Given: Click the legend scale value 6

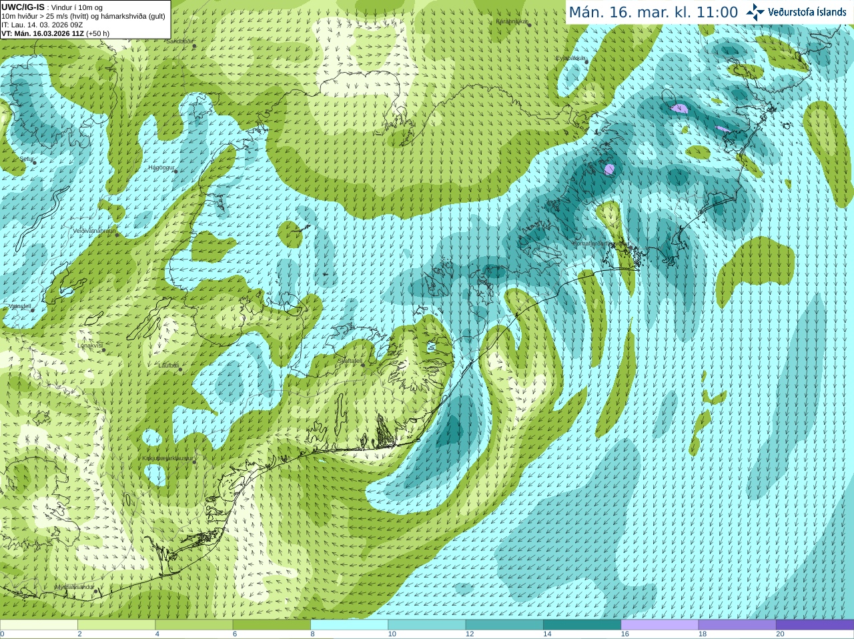Looking at the screenshot, I should click(235, 634).
